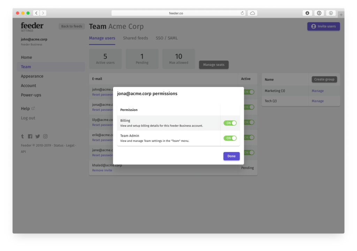The height and width of the screenshot is (251, 357).
Task: Open Feeder Facebook social icon
Action: click(x=30, y=136)
